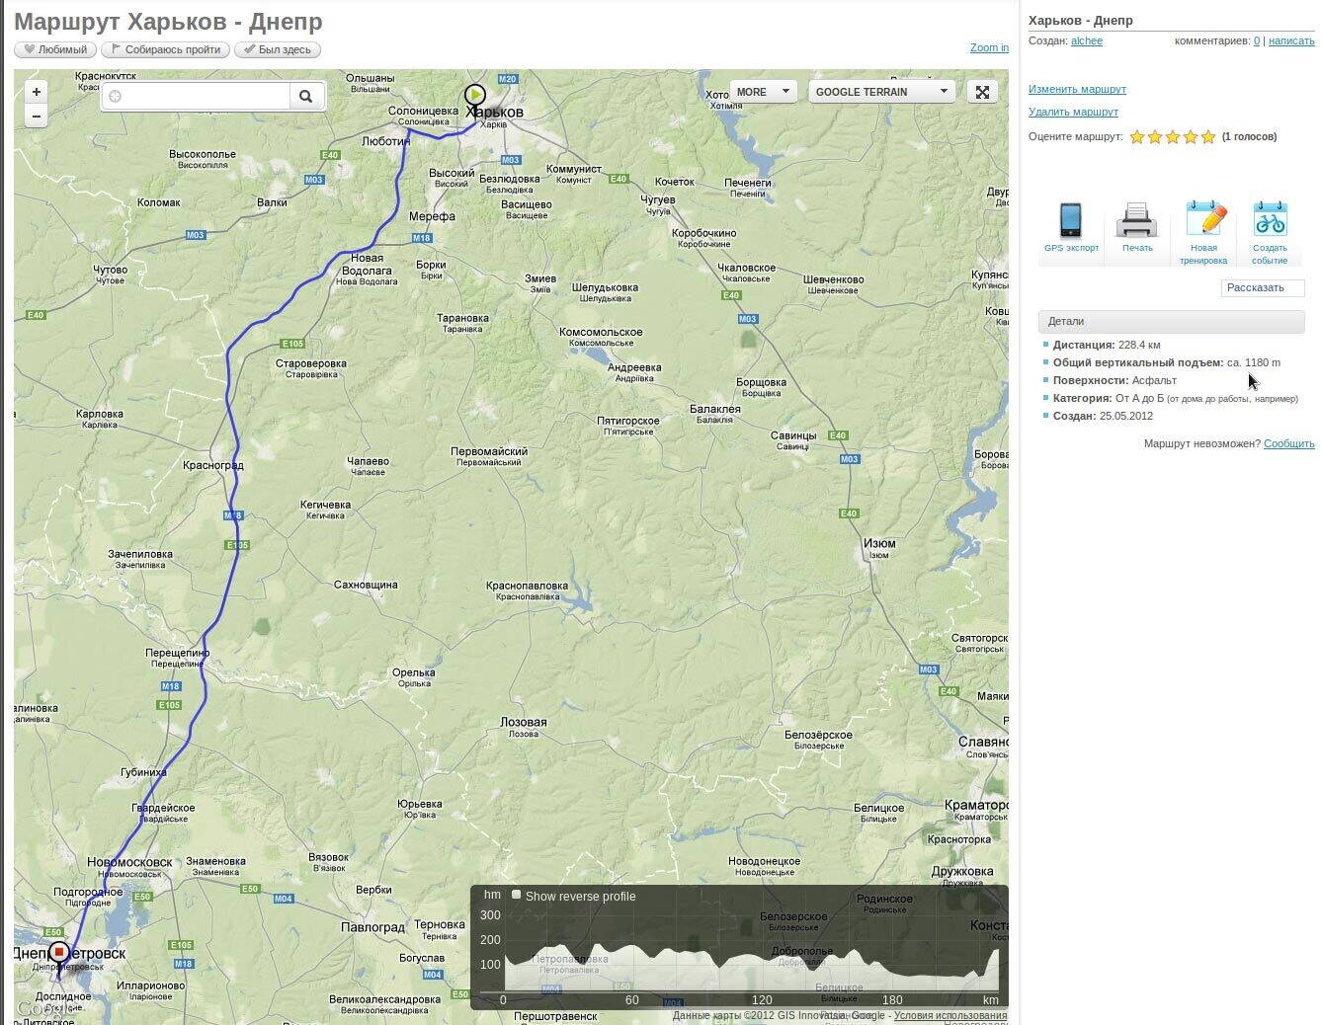Open GPS export phone icon

coord(1070,220)
